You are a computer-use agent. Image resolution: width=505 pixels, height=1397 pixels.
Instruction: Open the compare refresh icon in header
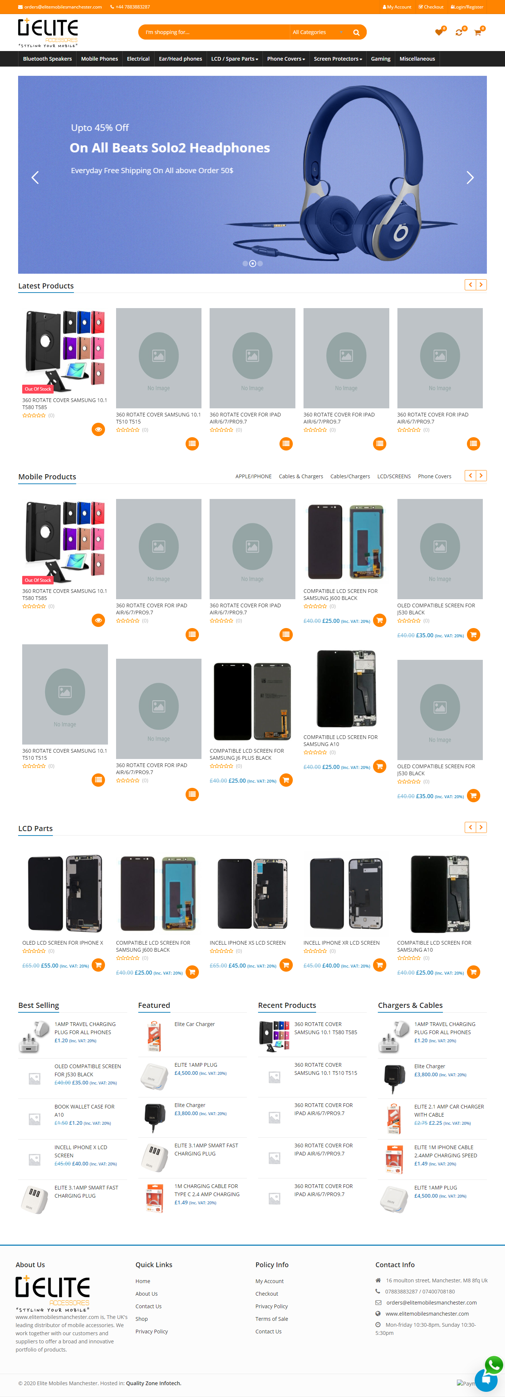[x=459, y=33]
